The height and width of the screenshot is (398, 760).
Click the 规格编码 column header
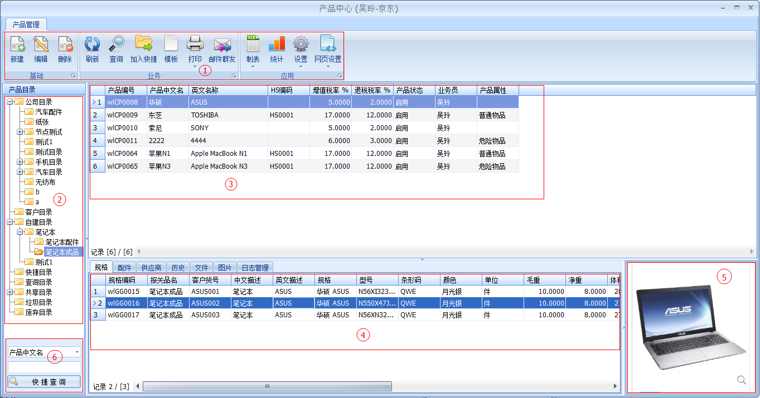point(127,280)
